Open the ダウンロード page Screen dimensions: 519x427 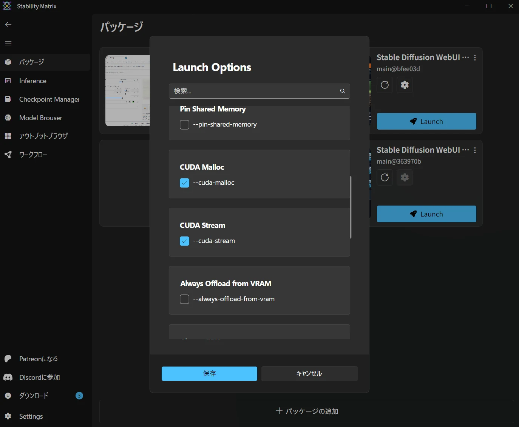[x=45, y=396]
